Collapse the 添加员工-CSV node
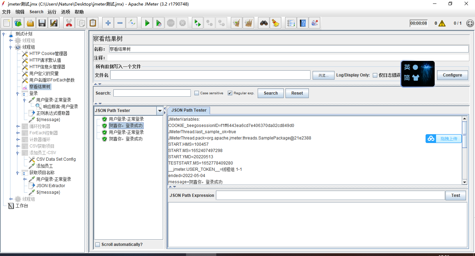 pos(18,153)
